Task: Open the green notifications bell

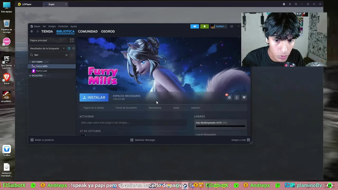Action: [x=204, y=26]
